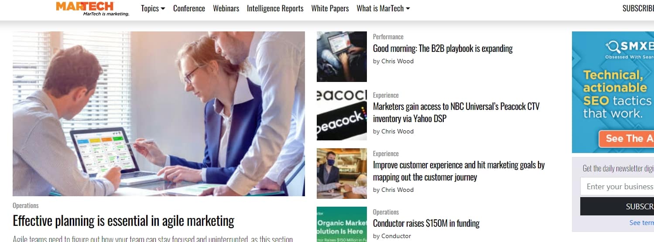The image size is (654, 242).
Task: Click the newsletter Subscribe button
Action: point(617,206)
